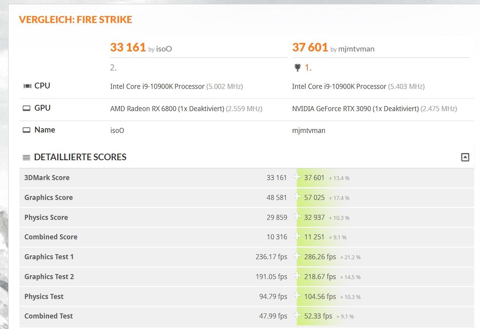This screenshot has width=480, height=329.
Task: Open the 37 601 score result
Action: pos(310,47)
